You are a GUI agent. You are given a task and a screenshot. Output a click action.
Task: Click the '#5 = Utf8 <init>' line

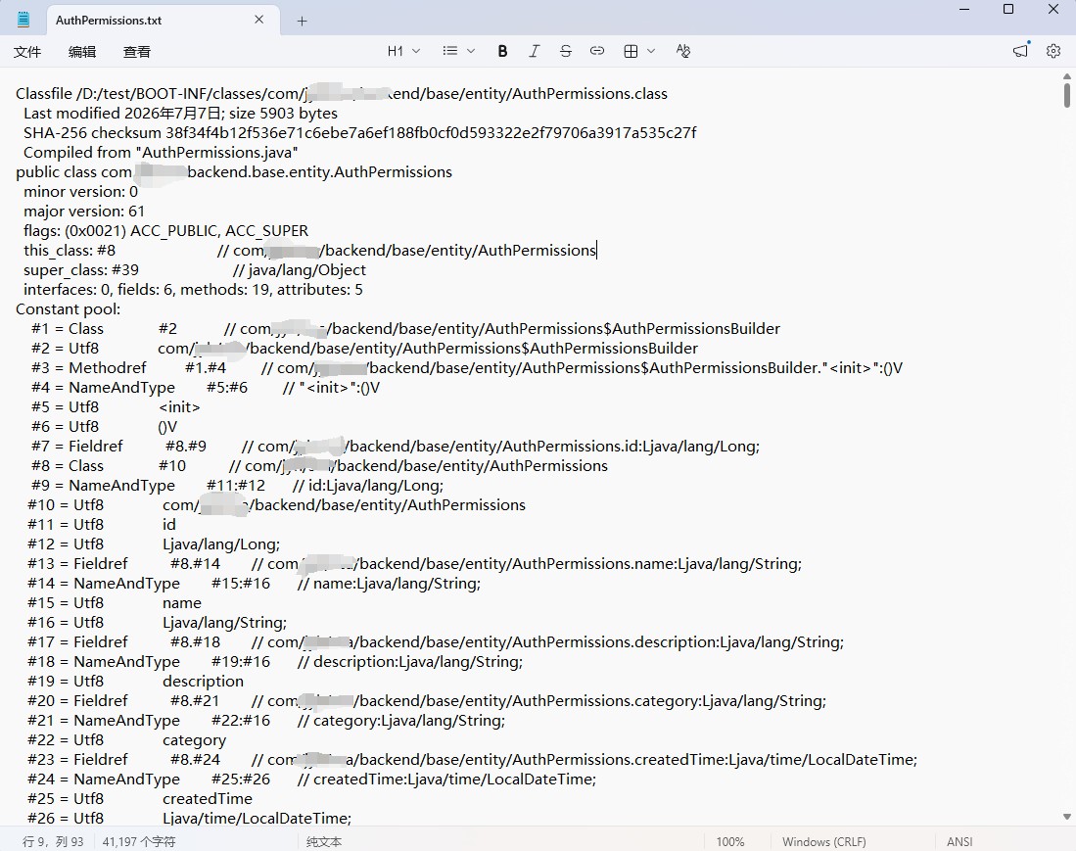click(116, 407)
